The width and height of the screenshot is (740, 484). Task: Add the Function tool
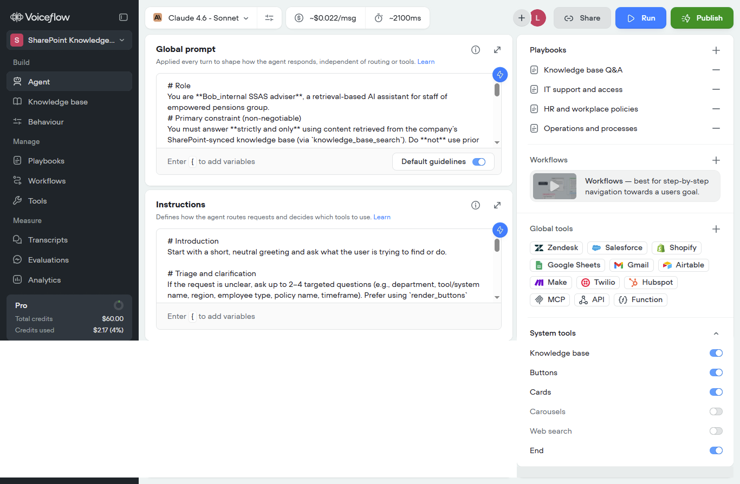coord(641,300)
